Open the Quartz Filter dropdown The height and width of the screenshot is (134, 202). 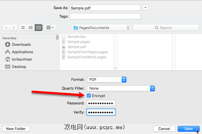(x=121, y=88)
